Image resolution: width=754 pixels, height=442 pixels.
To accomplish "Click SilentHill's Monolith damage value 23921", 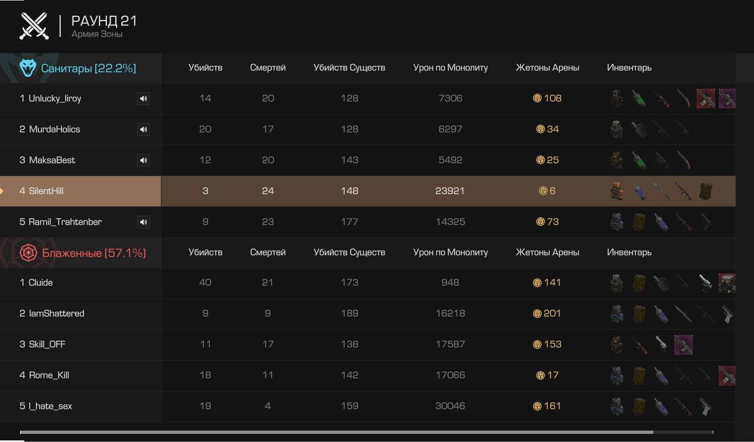I will 450,191.
